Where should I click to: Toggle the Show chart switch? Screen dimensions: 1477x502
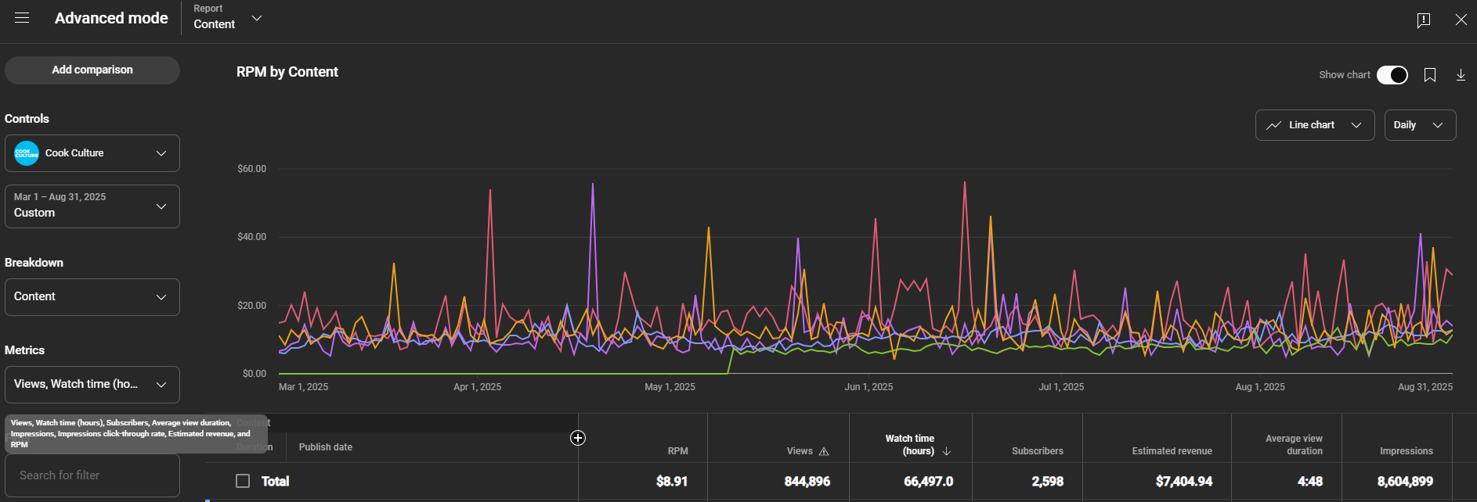coord(1392,75)
